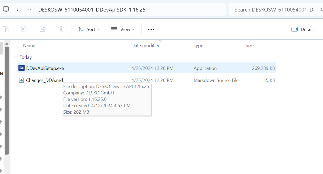
Task: Click the DDevApiSetup.exe application icon
Action: pyautogui.click(x=22, y=68)
